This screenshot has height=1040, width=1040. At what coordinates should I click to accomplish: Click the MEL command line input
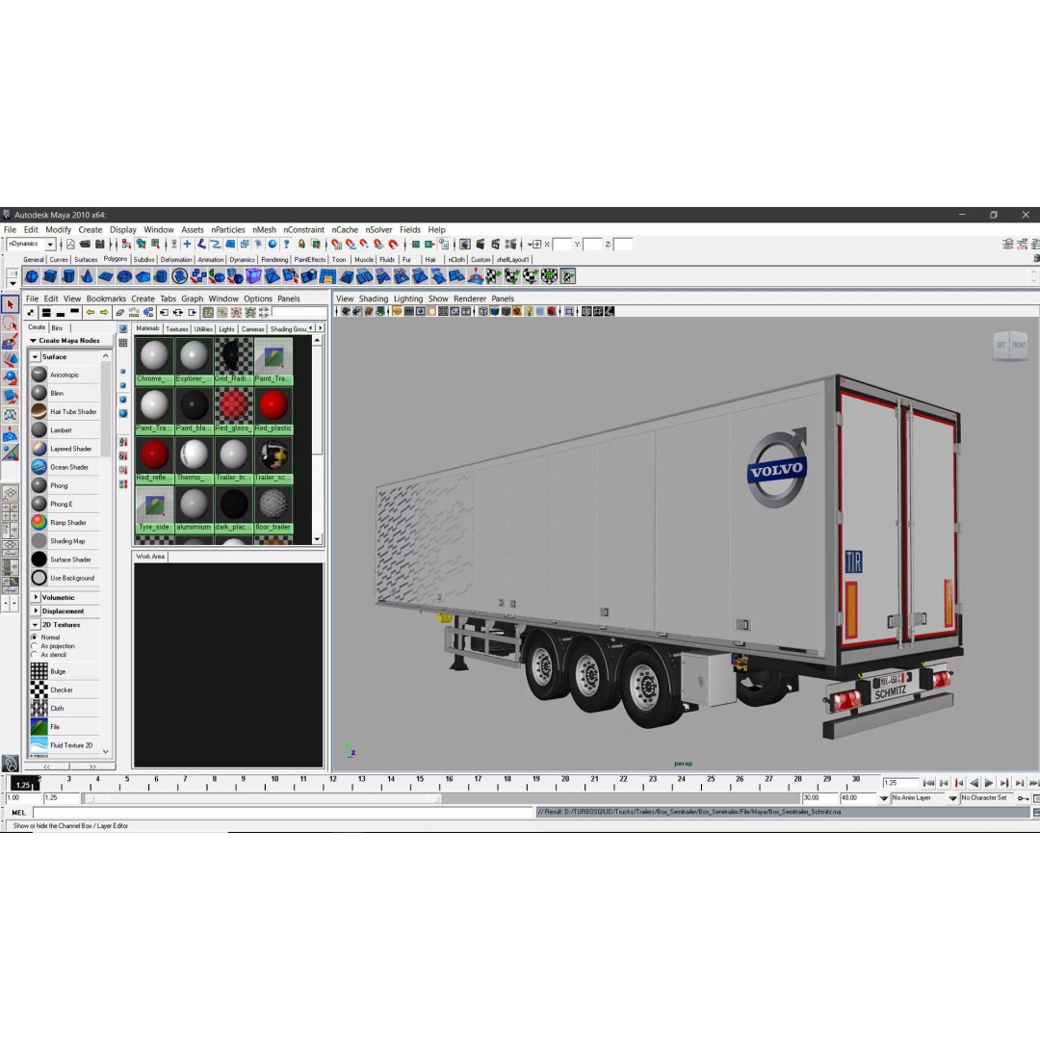pyautogui.click(x=283, y=812)
